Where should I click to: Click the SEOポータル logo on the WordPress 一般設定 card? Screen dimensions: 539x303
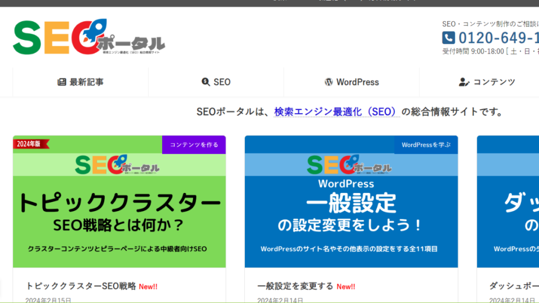350,164
